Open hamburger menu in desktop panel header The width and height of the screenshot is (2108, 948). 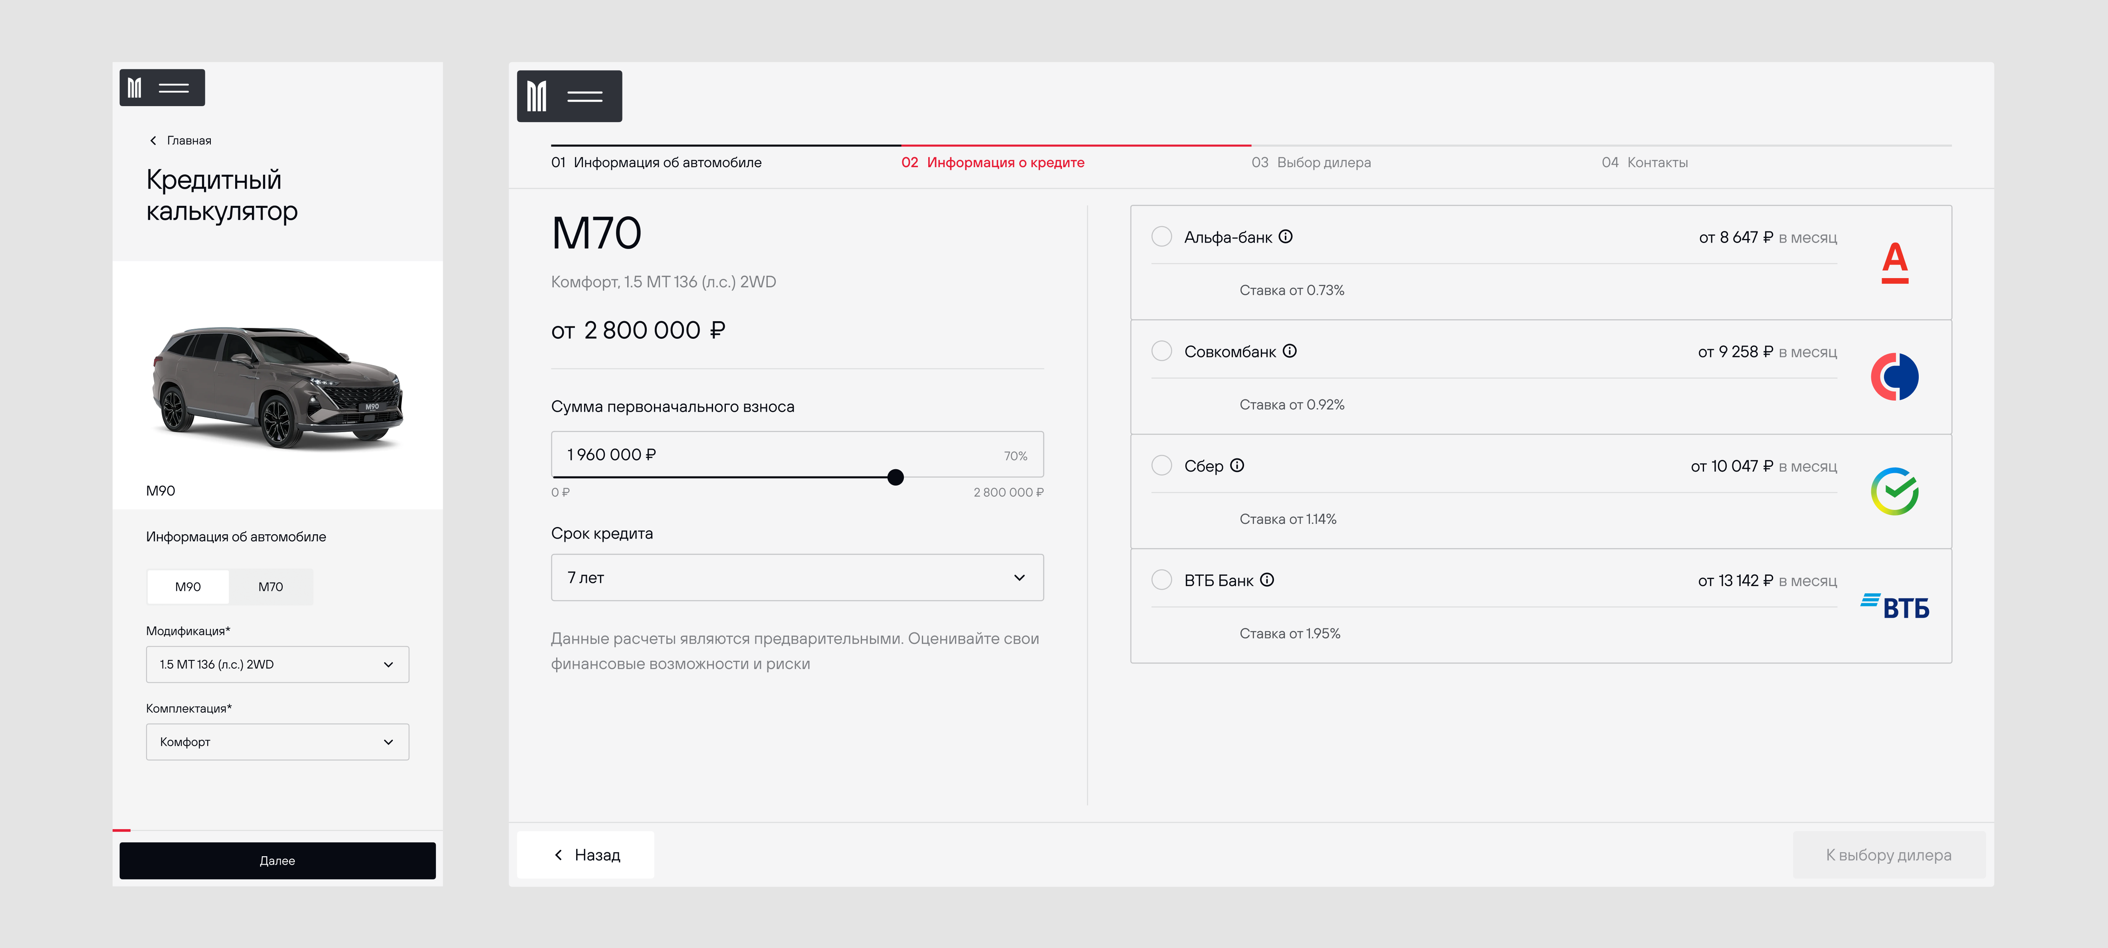tap(585, 97)
